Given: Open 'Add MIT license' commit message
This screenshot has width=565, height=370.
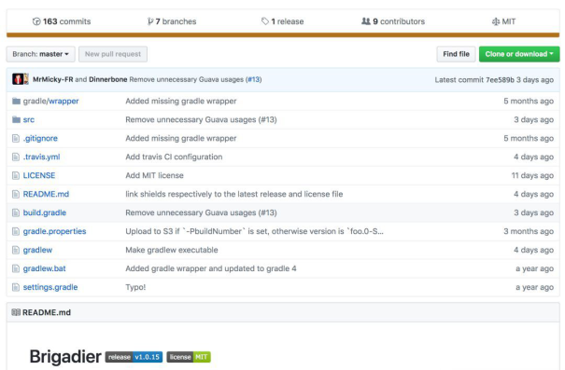Looking at the screenshot, I should click(154, 175).
